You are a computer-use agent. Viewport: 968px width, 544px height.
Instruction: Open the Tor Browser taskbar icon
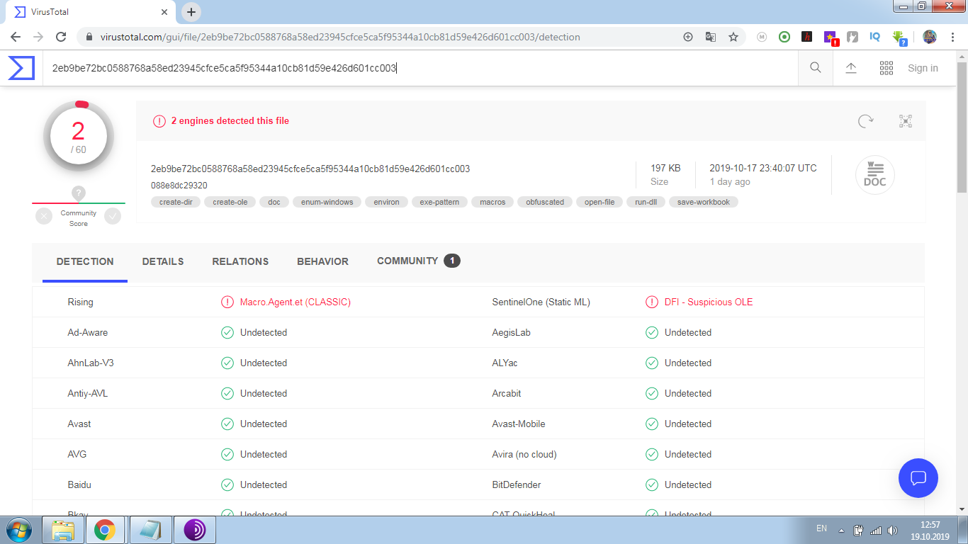tap(194, 530)
